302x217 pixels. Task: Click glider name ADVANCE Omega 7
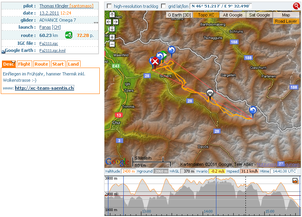point(58,20)
